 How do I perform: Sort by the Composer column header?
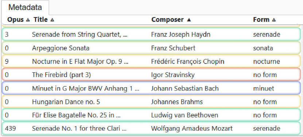167,20
